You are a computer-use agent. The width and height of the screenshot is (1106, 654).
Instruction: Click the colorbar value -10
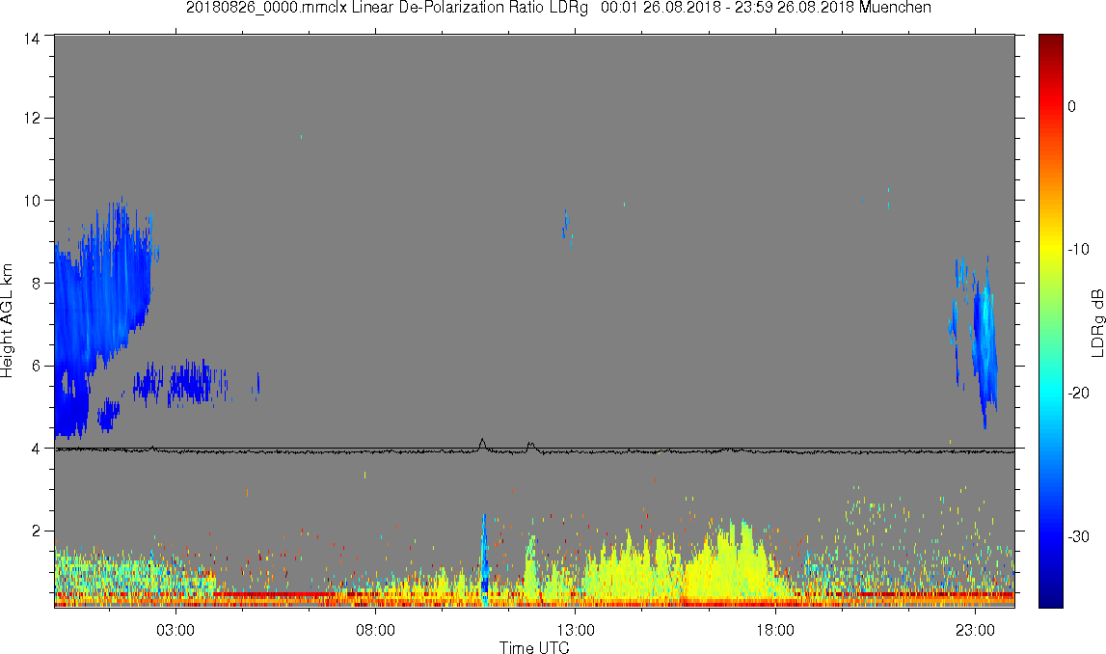point(1078,250)
